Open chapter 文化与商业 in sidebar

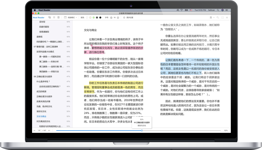pos(41,116)
